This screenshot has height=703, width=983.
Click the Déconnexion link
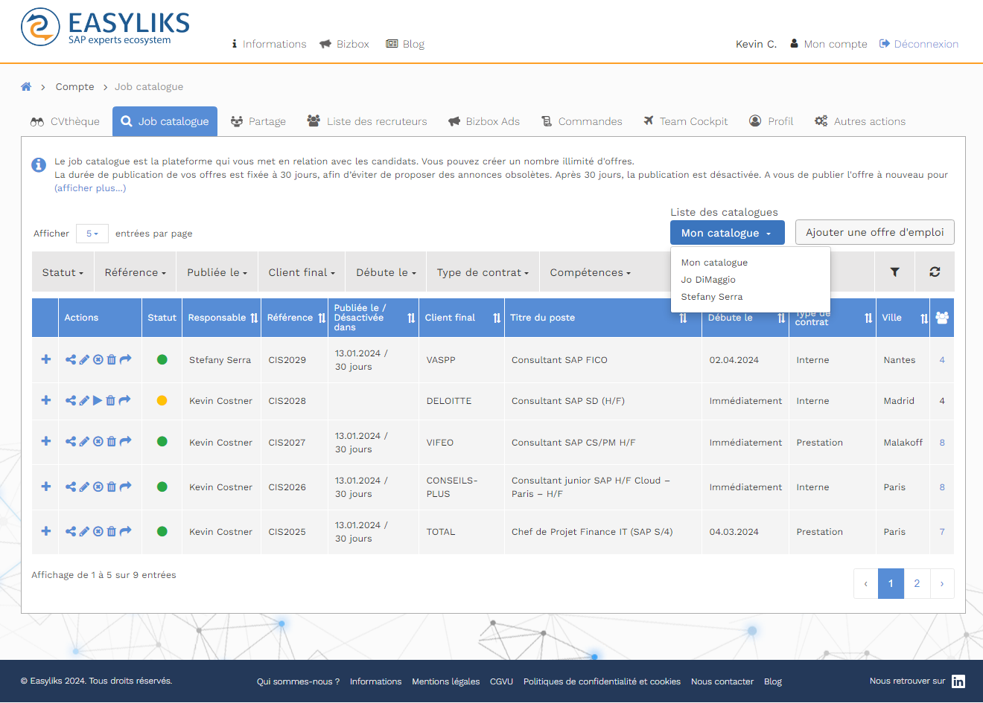pos(919,44)
